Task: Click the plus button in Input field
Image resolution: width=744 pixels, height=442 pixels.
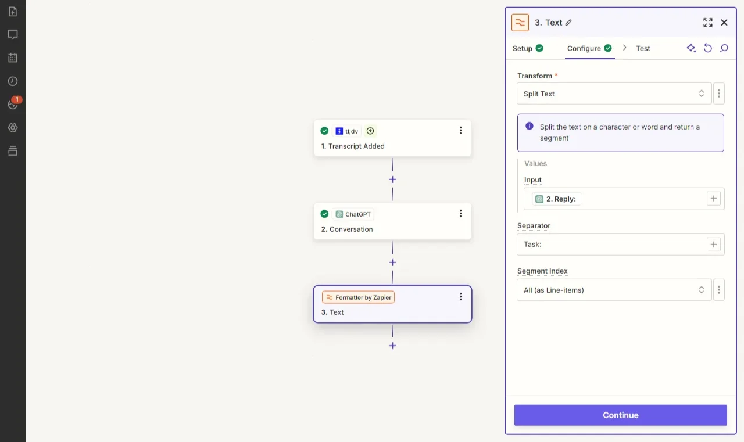Action: coord(714,199)
